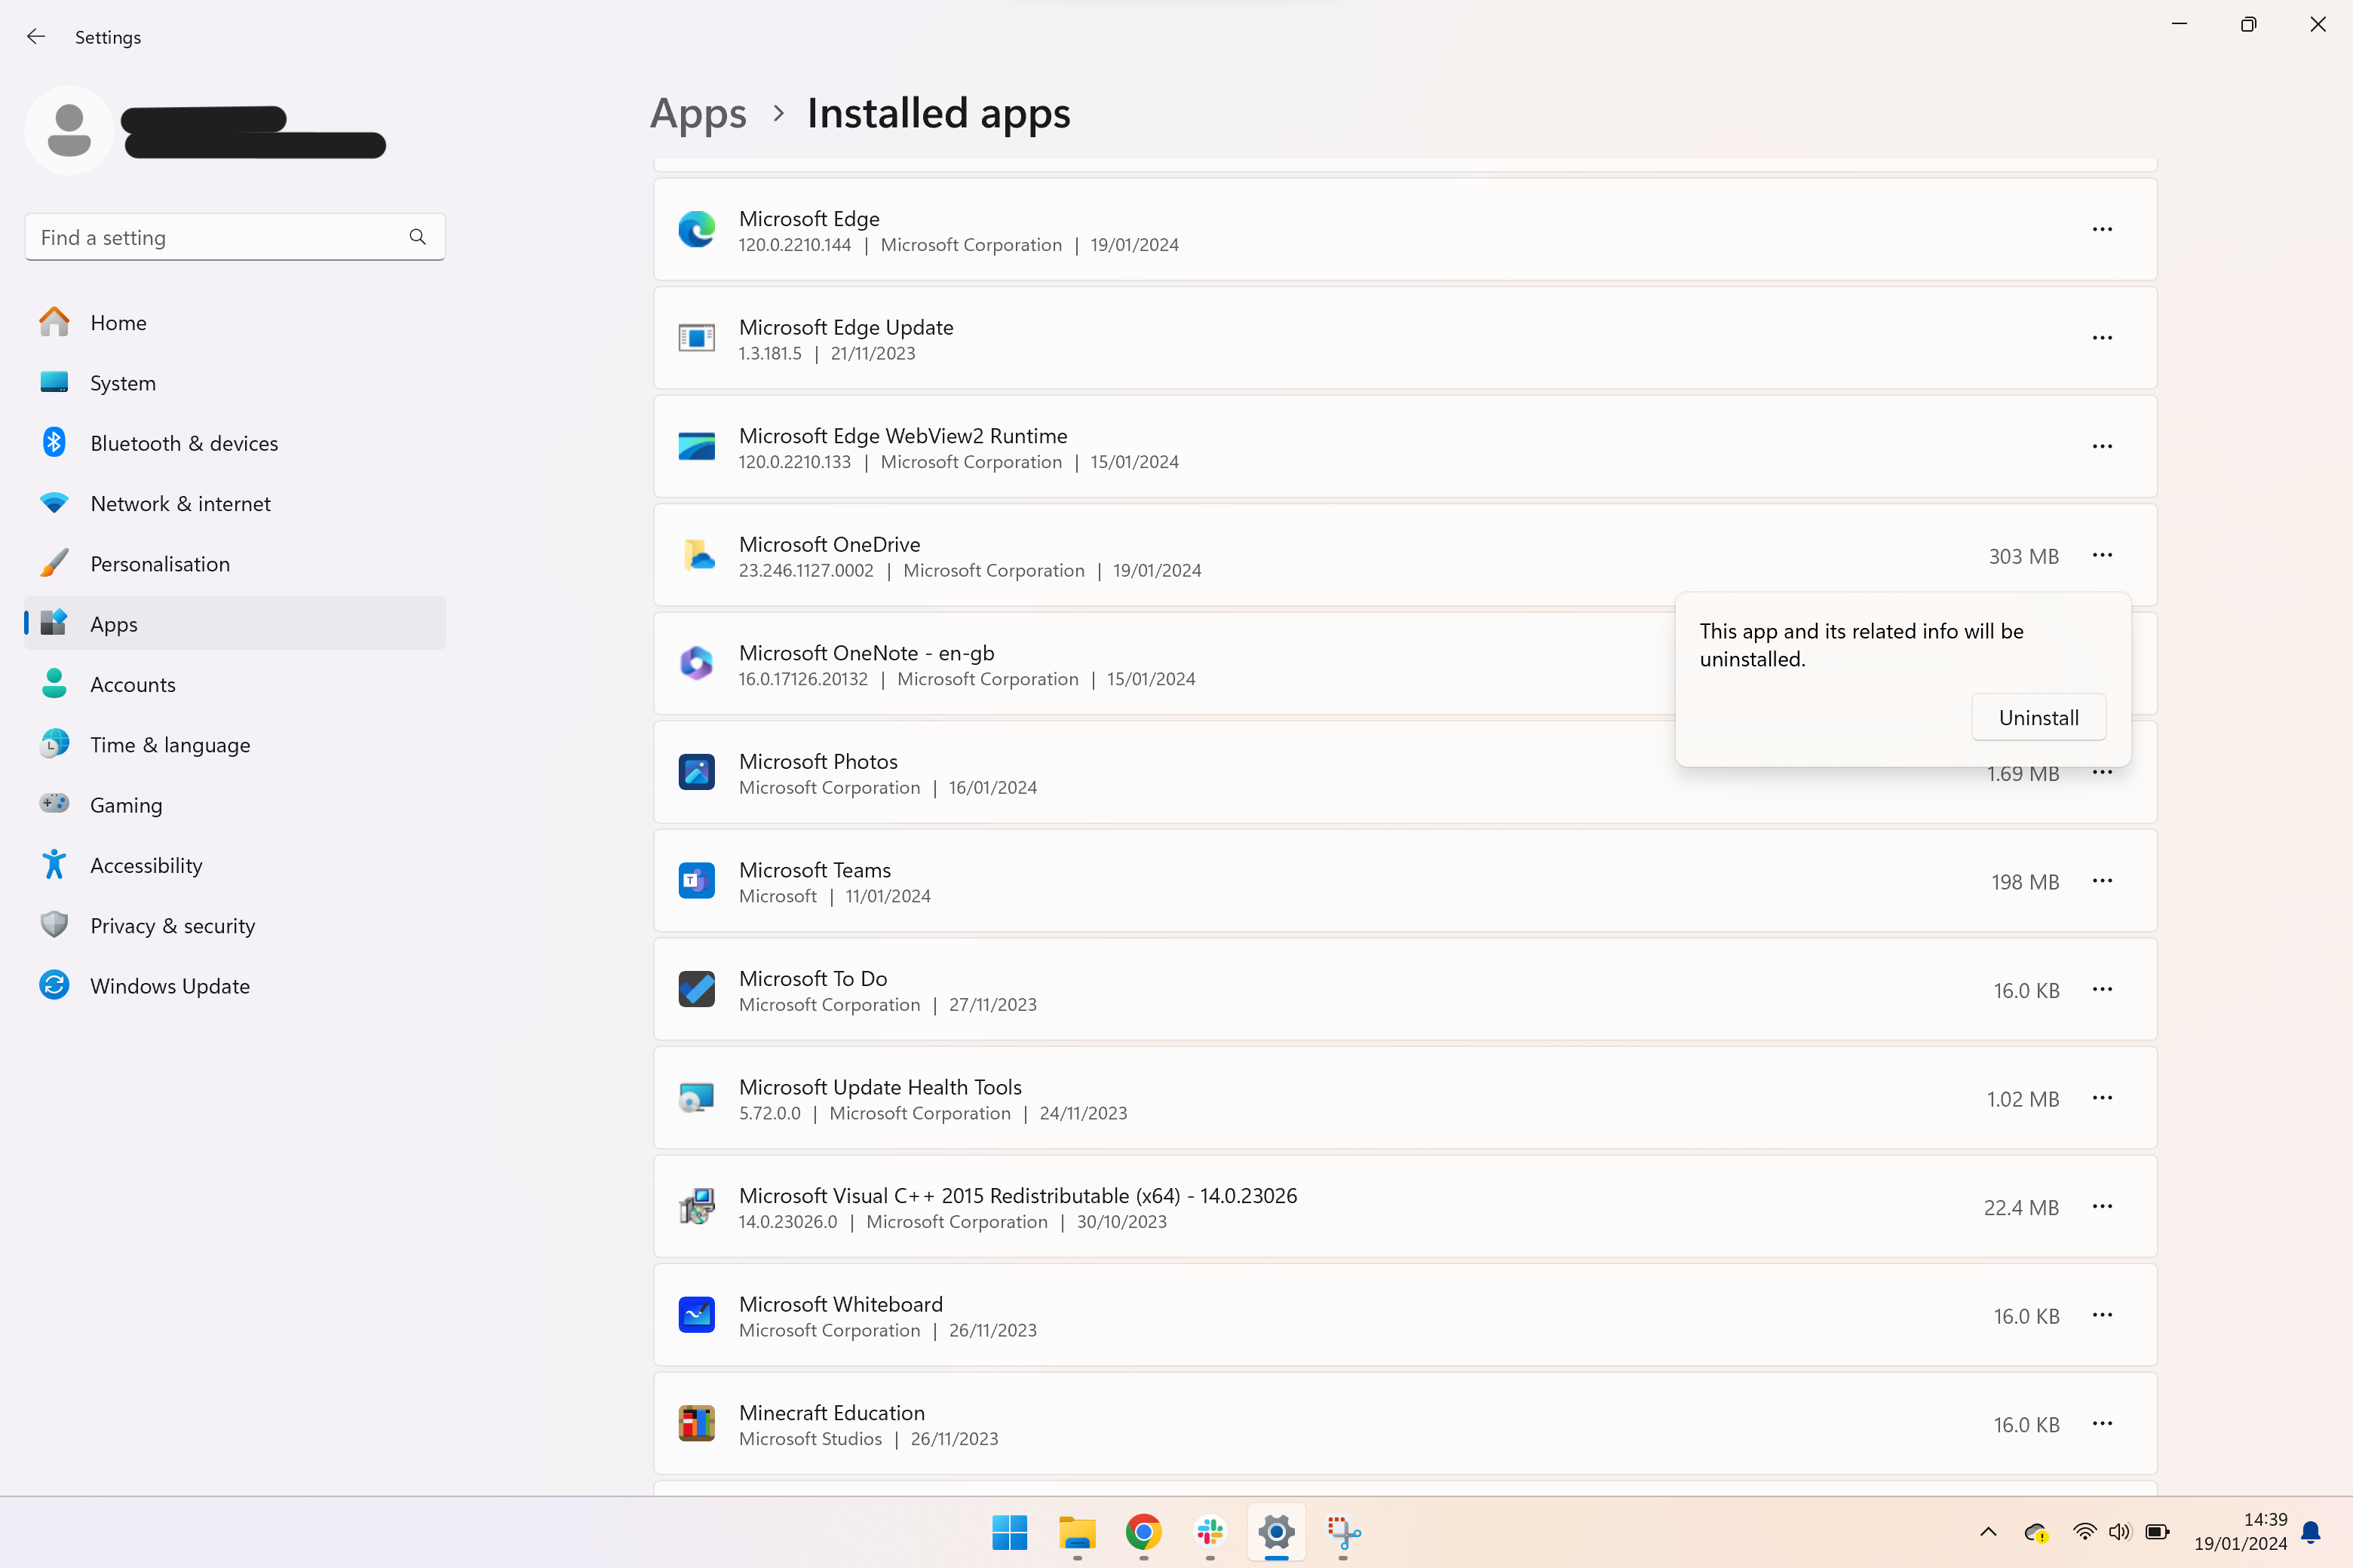The image size is (2353, 1568).
Task: Confirm with the Uninstall button
Action: [x=2038, y=717]
